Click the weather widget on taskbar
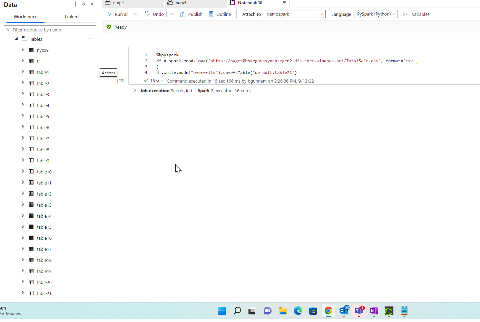The image size is (480, 322). click(11, 311)
